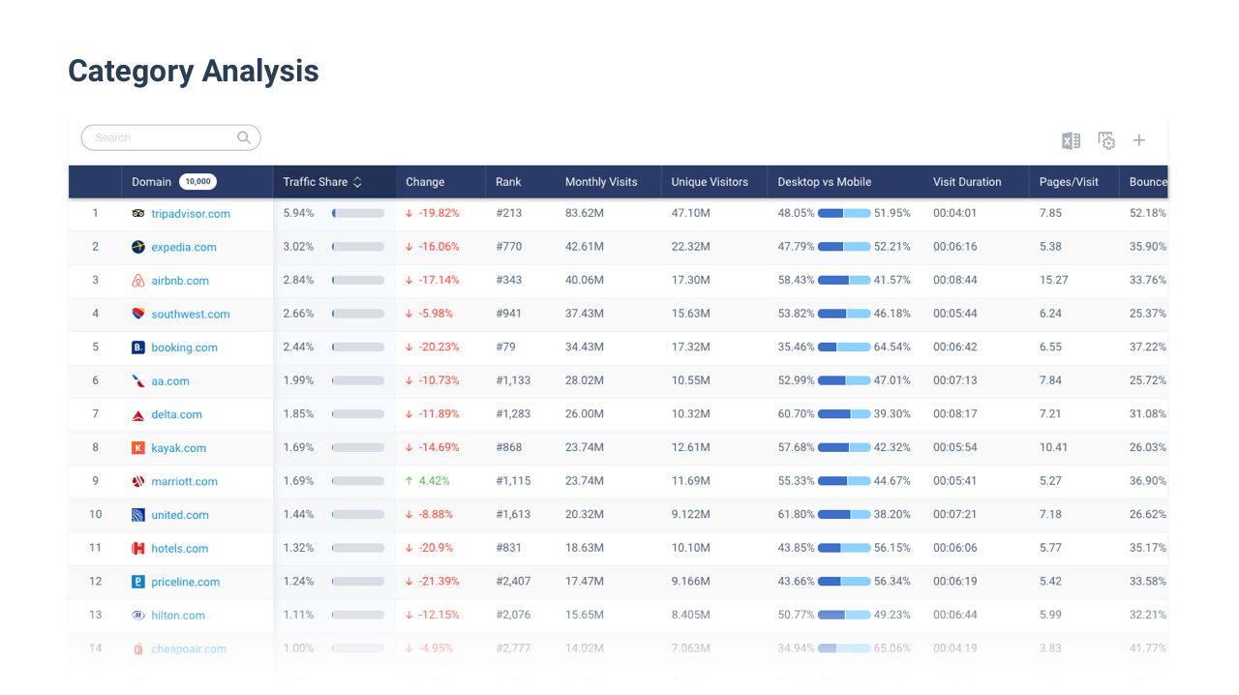Screen dimensions: 1239x695
Task: Click the kayak orange K icon
Action: pos(138,448)
